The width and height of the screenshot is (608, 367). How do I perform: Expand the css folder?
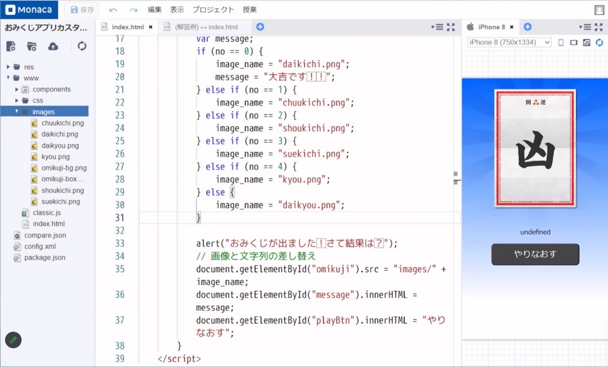click(x=17, y=100)
